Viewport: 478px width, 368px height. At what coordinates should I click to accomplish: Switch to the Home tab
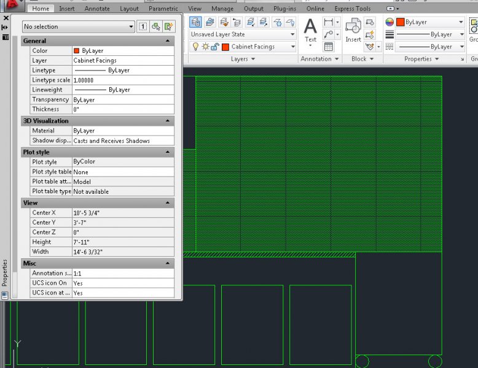coord(41,9)
